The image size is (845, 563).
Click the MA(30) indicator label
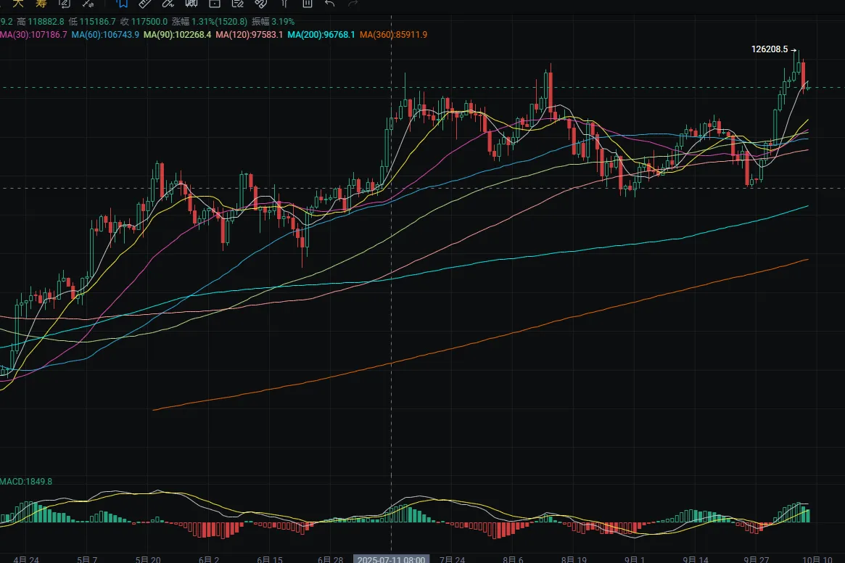tap(33, 34)
